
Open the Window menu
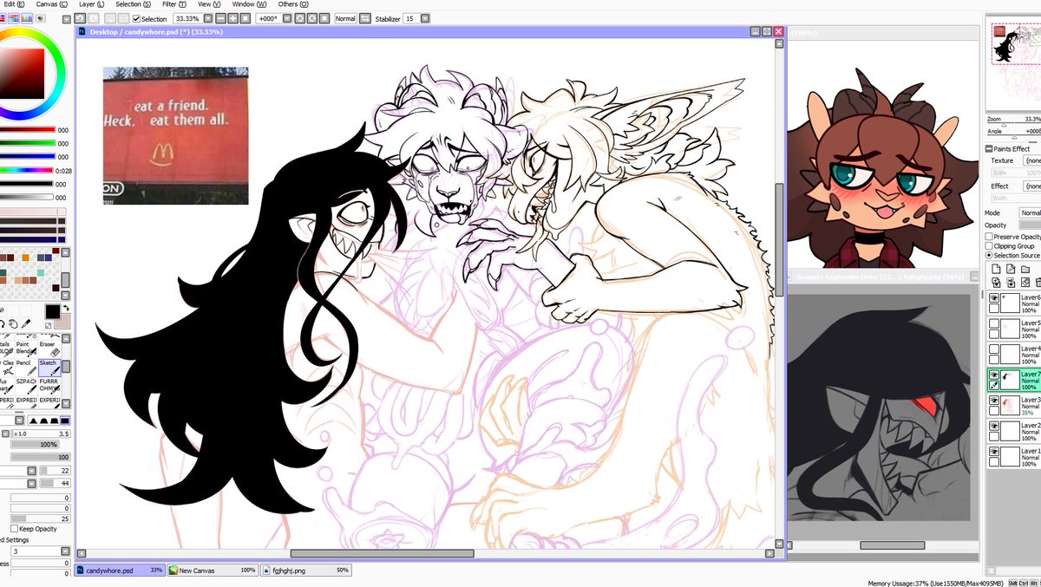pyautogui.click(x=249, y=4)
